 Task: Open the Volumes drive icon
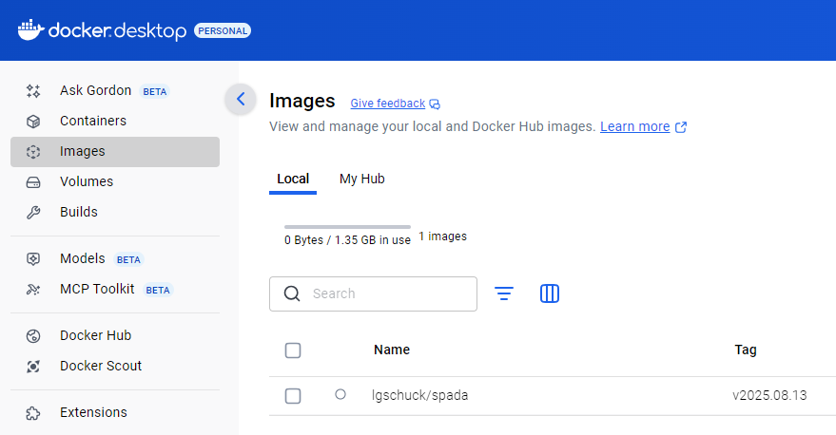pyautogui.click(x=33, y=182)
